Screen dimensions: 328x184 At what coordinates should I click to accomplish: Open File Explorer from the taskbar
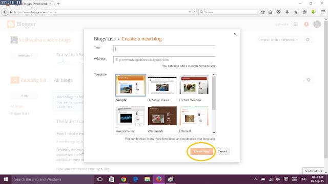pos(147,179)
